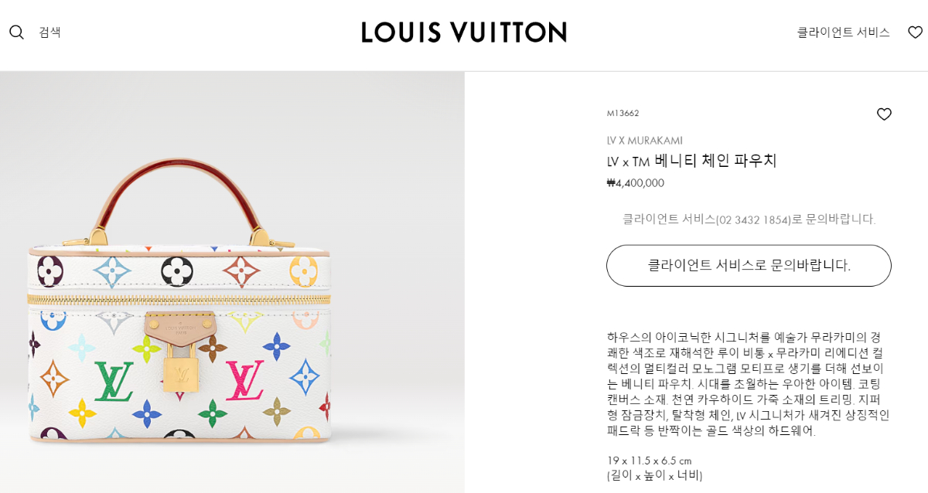Click the product description paragraph
The height and width of the screenshot is (493, 928).
[749, 384]
